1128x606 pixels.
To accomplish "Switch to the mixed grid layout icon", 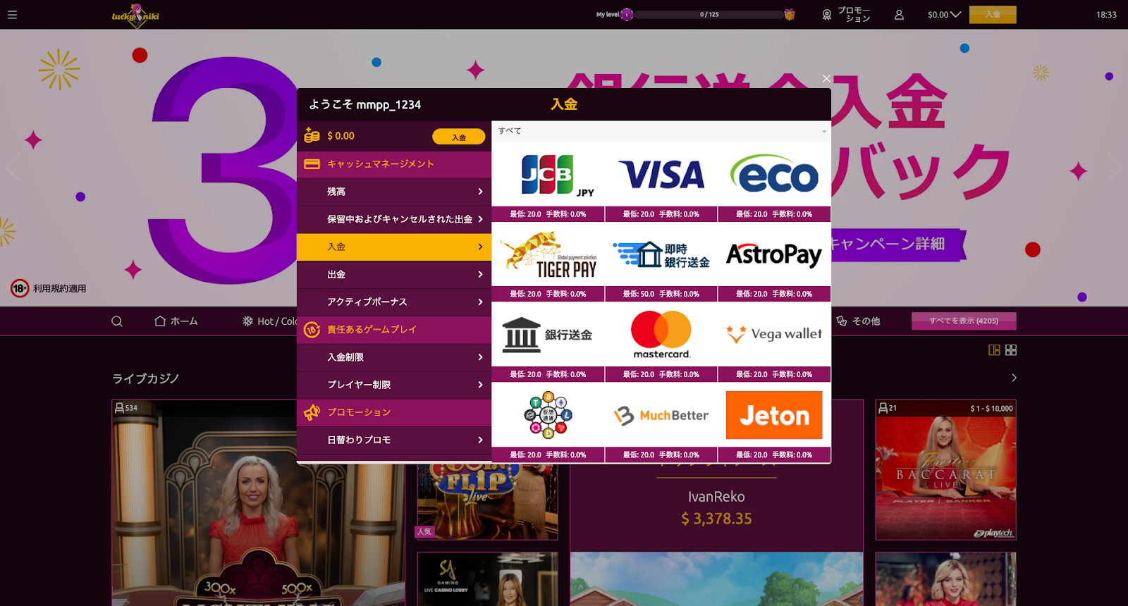I will (994, 350).
